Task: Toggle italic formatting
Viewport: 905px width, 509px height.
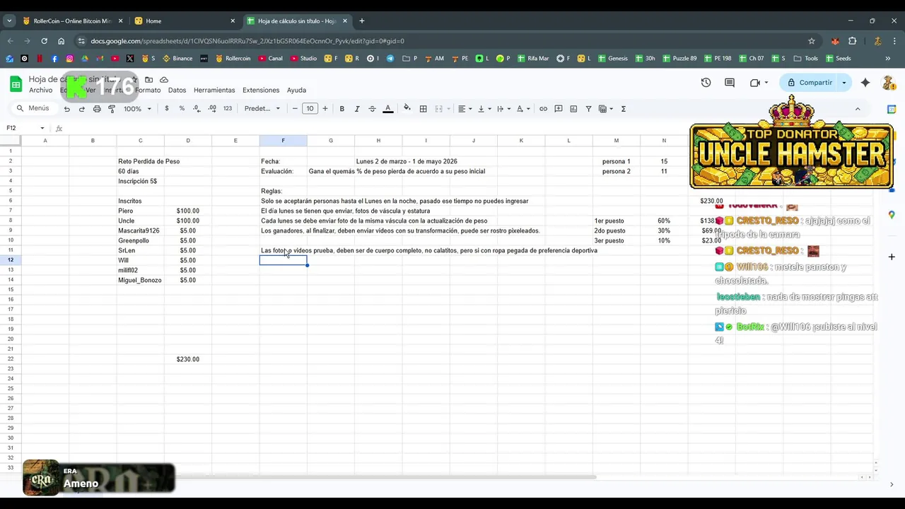Action: pos(357,109)
